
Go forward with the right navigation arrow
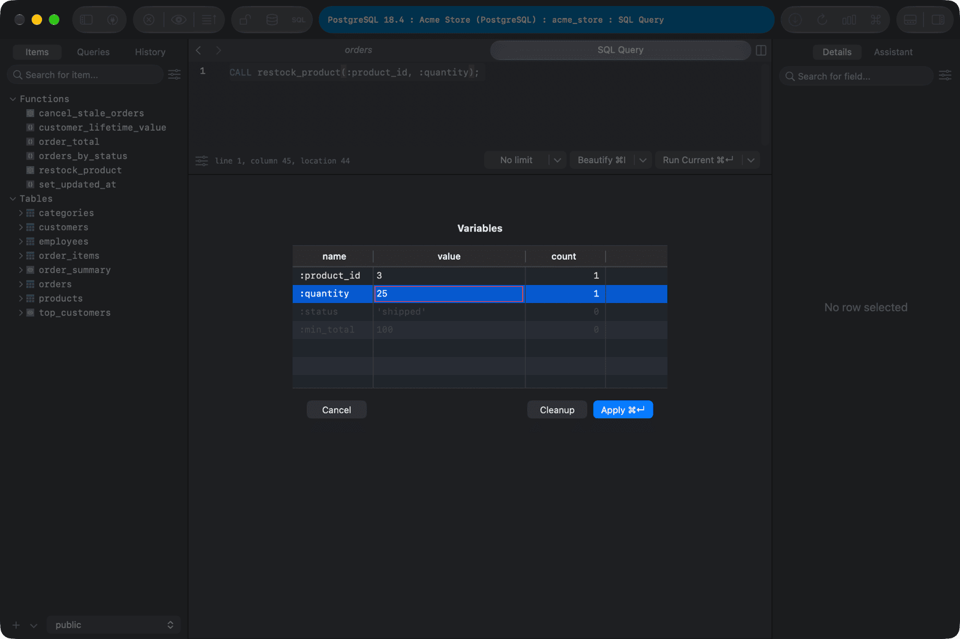[x=218, y=50]
